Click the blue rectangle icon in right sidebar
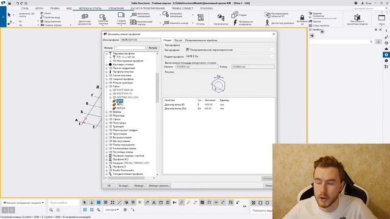 tap(386, 55)
